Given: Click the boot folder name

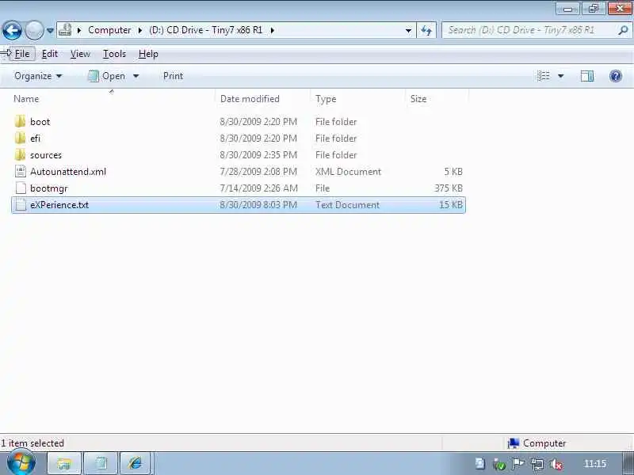Looking at the screenshot, I should coord(40,122).
